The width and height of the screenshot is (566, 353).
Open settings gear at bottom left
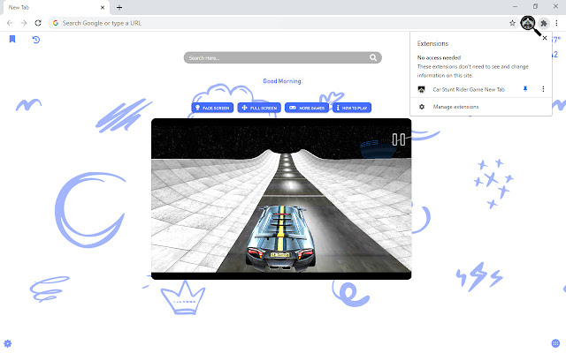pyautogui.click(x=8, y=342)
